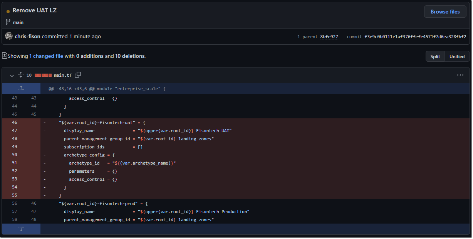Click the 'committed 1 minute ago' timestamp

click(x=72, y=36)
